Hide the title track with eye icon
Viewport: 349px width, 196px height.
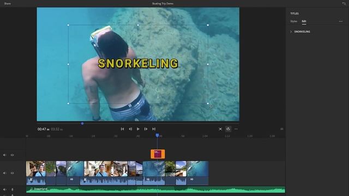coord(12,155)
